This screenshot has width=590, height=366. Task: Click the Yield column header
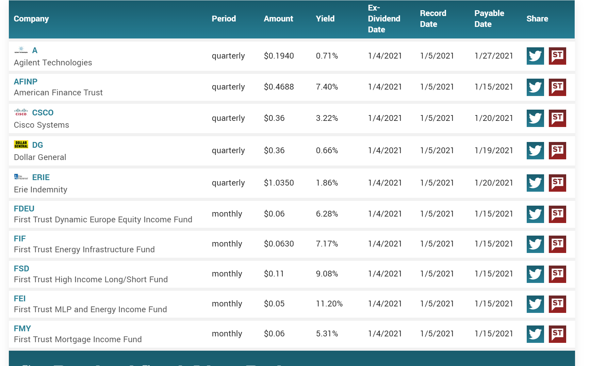point(325,19)
